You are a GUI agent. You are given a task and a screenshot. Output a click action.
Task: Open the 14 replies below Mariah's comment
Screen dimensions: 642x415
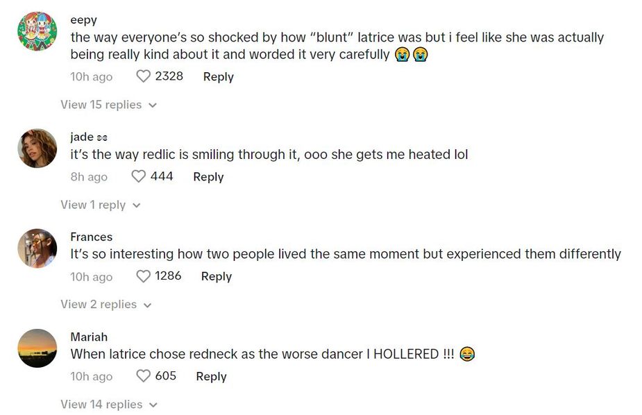[101, 404]
